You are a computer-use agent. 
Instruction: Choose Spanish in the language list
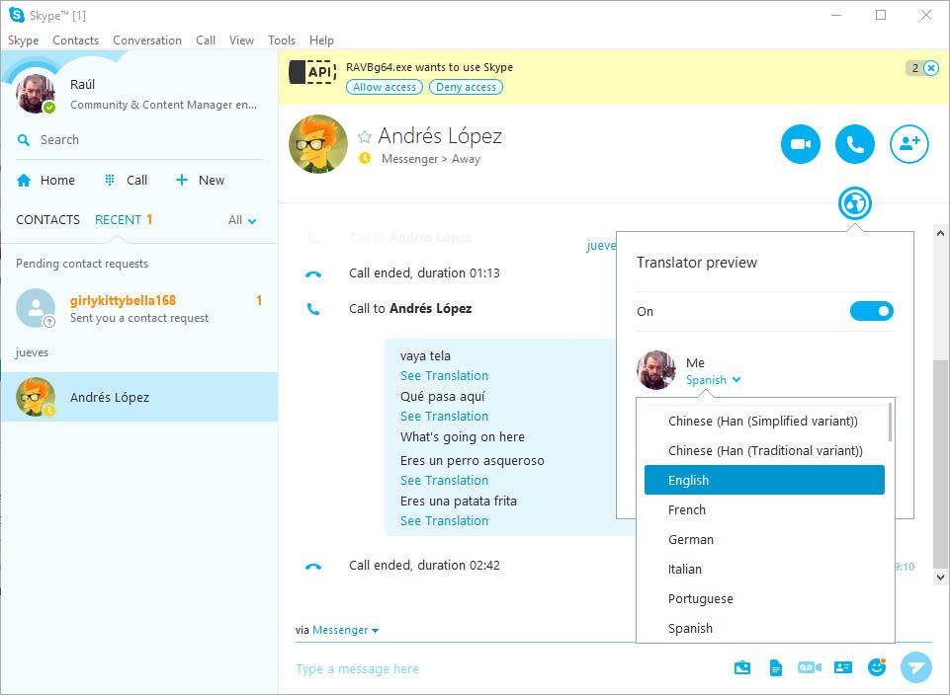[x=764, y=629]
